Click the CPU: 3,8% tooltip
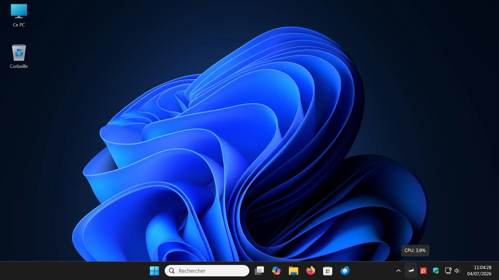Screen dimensions: 499x280 pyautogui.click(x=415, y=250)
